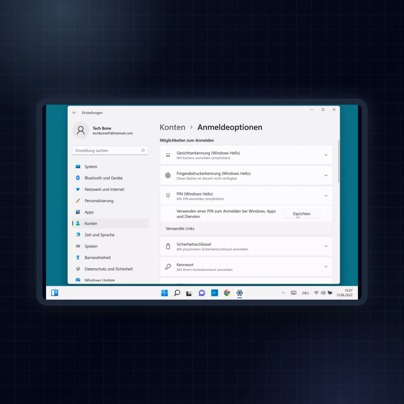Click the DEU language indicator
Viewport: 404px width, 404px height.
[305, 293]
